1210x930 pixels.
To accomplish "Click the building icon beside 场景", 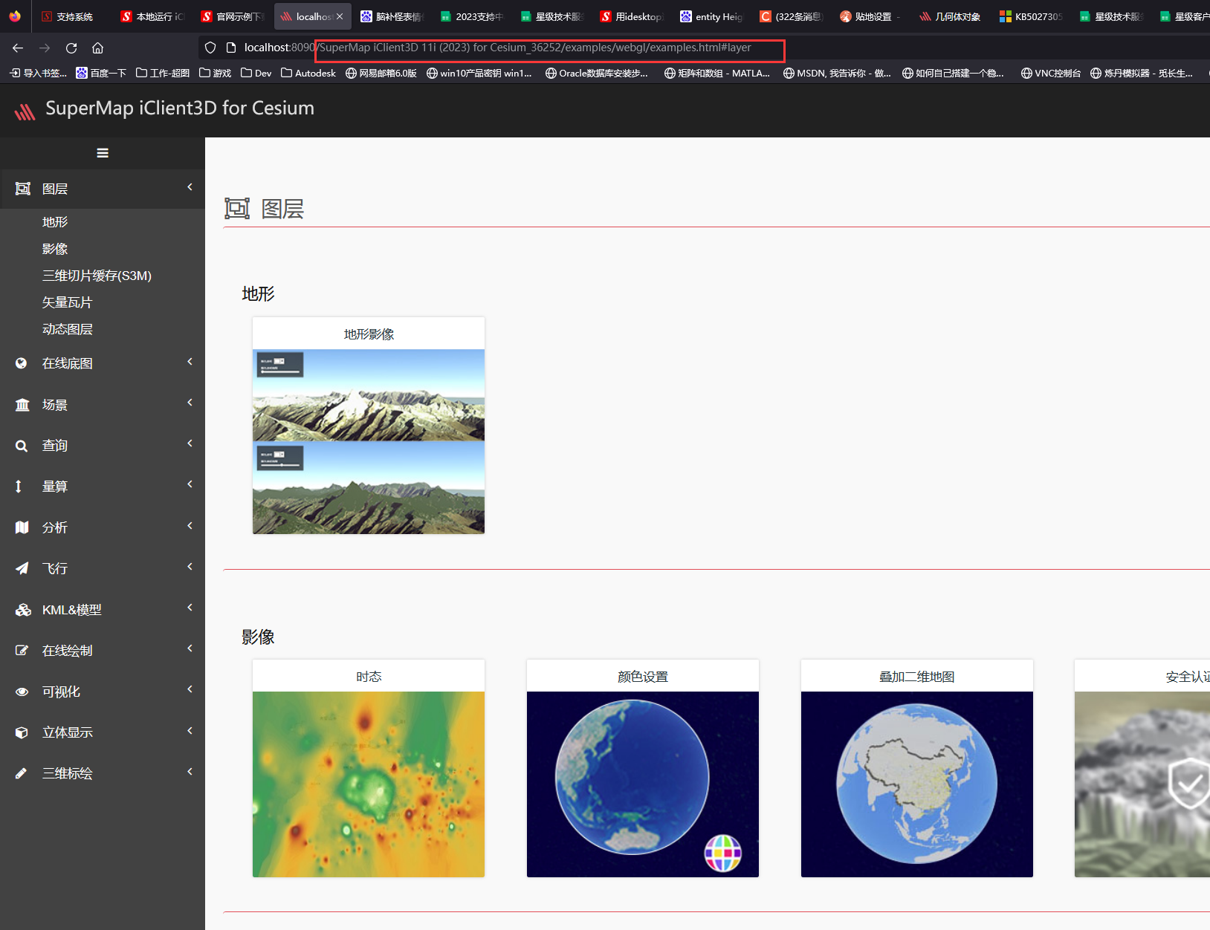I will pos(22,405).
